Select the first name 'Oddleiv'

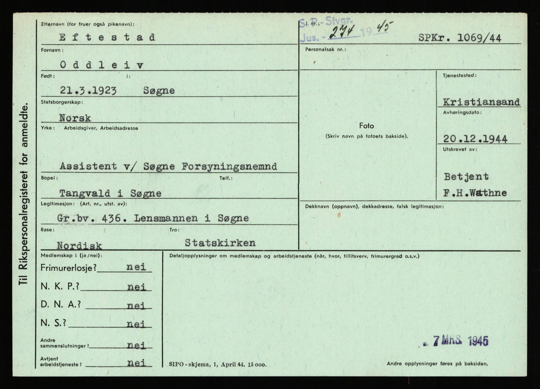[x=102, y=65]
